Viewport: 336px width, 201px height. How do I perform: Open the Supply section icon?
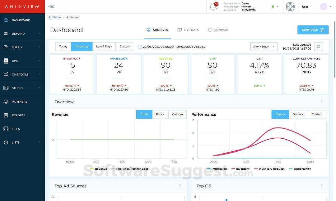coord(6,47)
